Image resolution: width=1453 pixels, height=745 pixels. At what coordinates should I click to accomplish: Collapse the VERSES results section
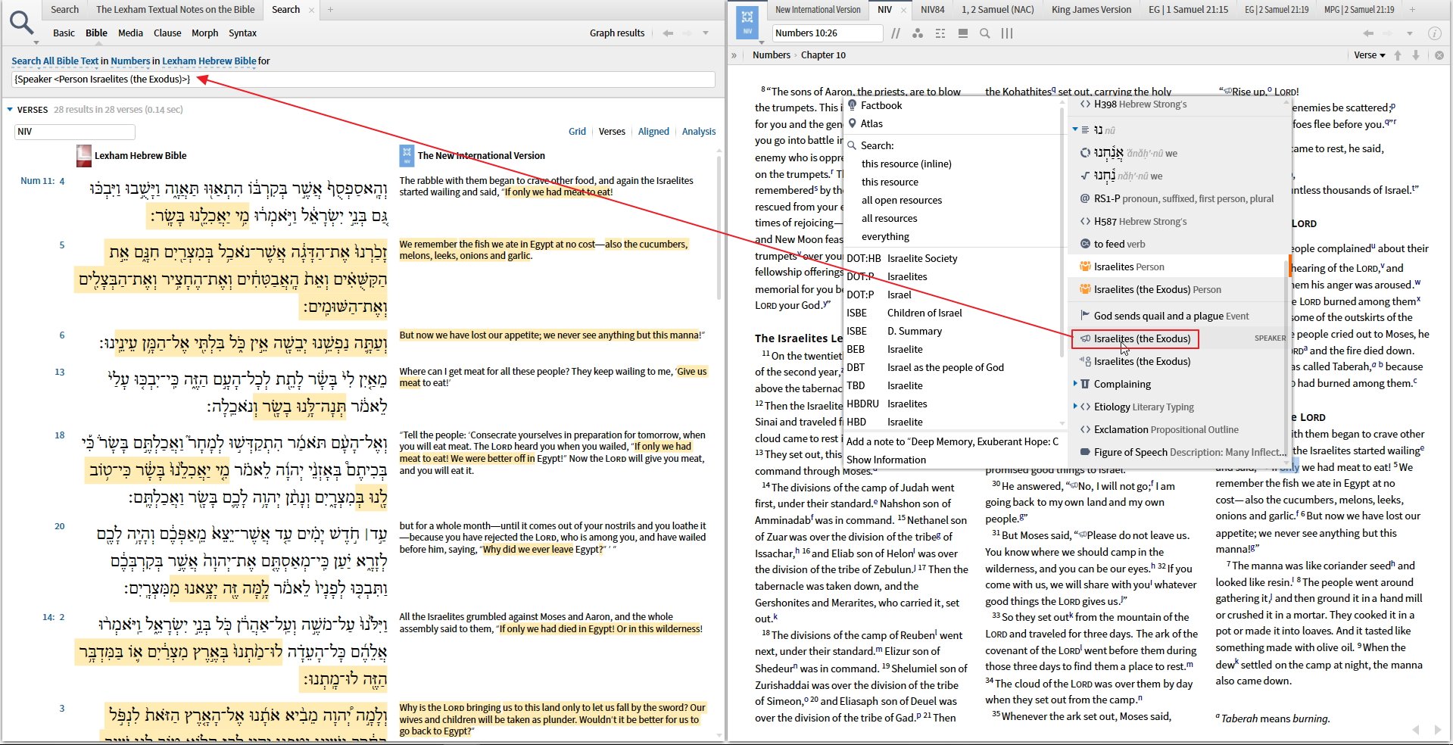coord(10,110)
